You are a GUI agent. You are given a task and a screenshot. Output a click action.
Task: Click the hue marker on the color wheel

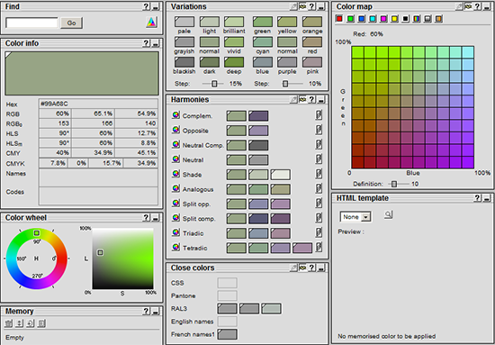point(37,233)
